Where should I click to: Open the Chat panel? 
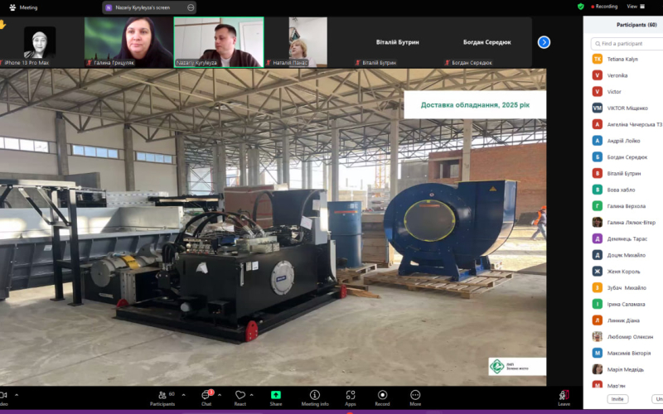(x=206, y=398)
